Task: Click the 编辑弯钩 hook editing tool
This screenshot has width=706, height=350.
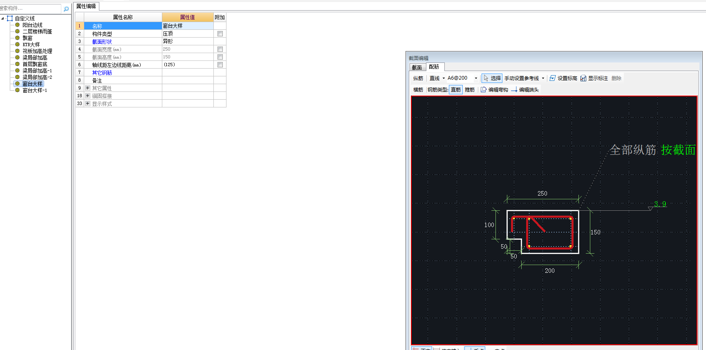Action: (494, 89)
